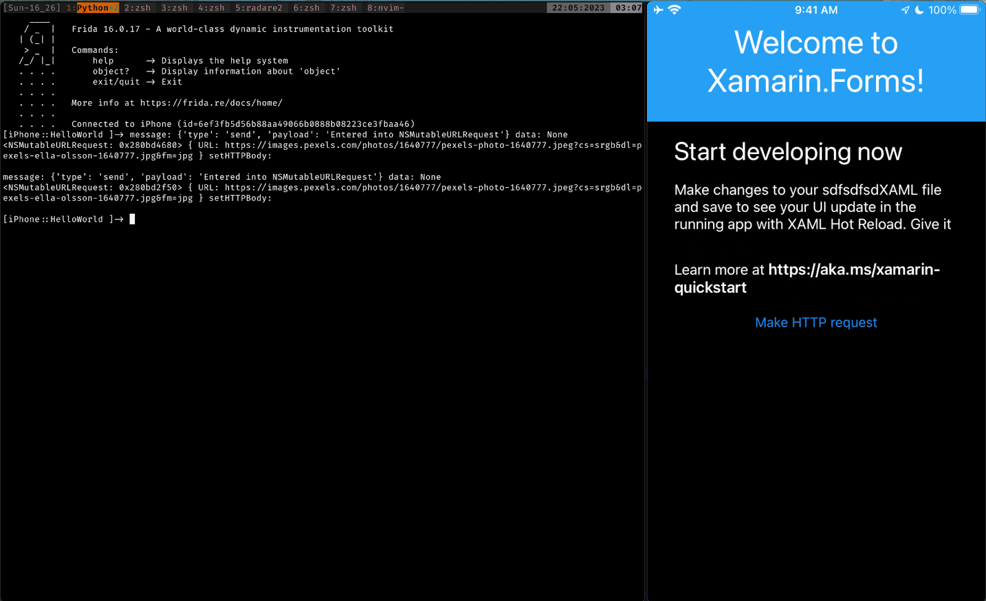
Task: Switch to tmux window 5:radare2
Action: click(x=259, y=8)
